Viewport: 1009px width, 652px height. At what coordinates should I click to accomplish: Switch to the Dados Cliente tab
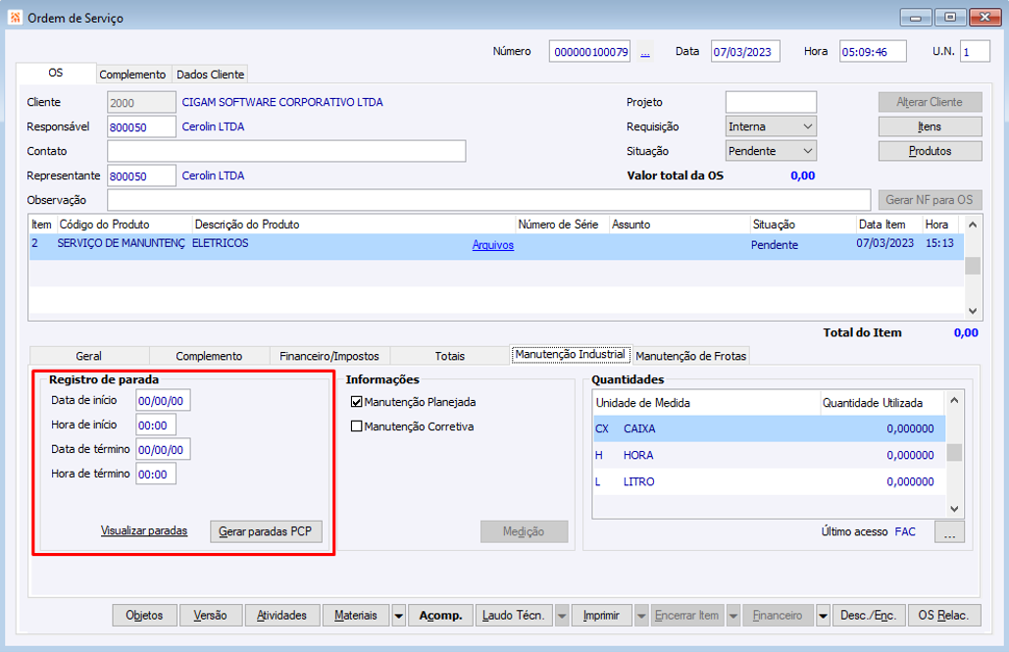[x=211, y=75]
